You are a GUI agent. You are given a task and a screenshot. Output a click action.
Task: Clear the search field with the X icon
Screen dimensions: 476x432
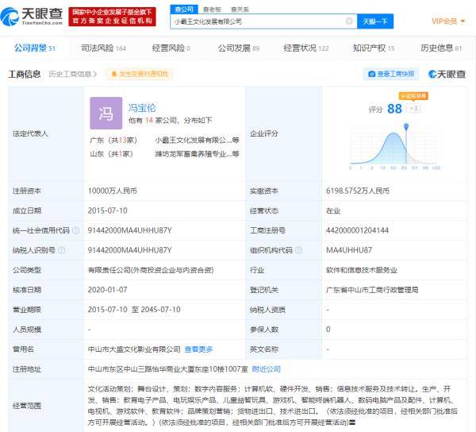tap(349, 21)
